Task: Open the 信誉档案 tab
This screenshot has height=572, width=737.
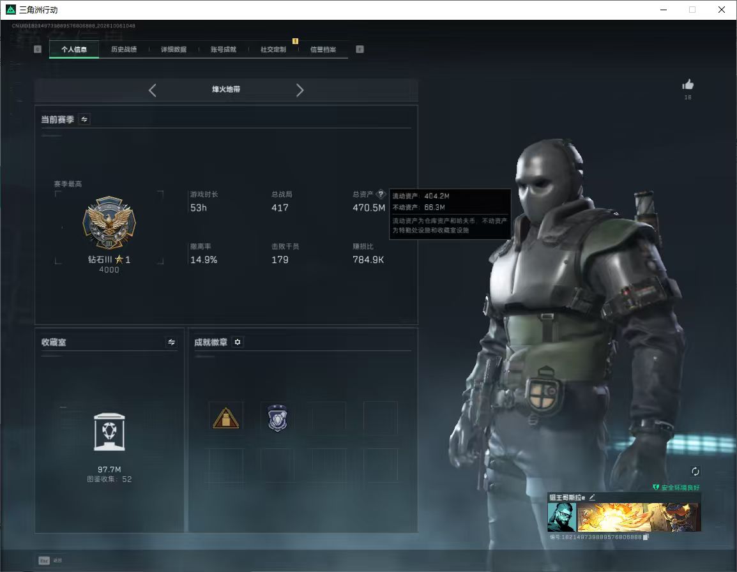Action: point(323,49)
